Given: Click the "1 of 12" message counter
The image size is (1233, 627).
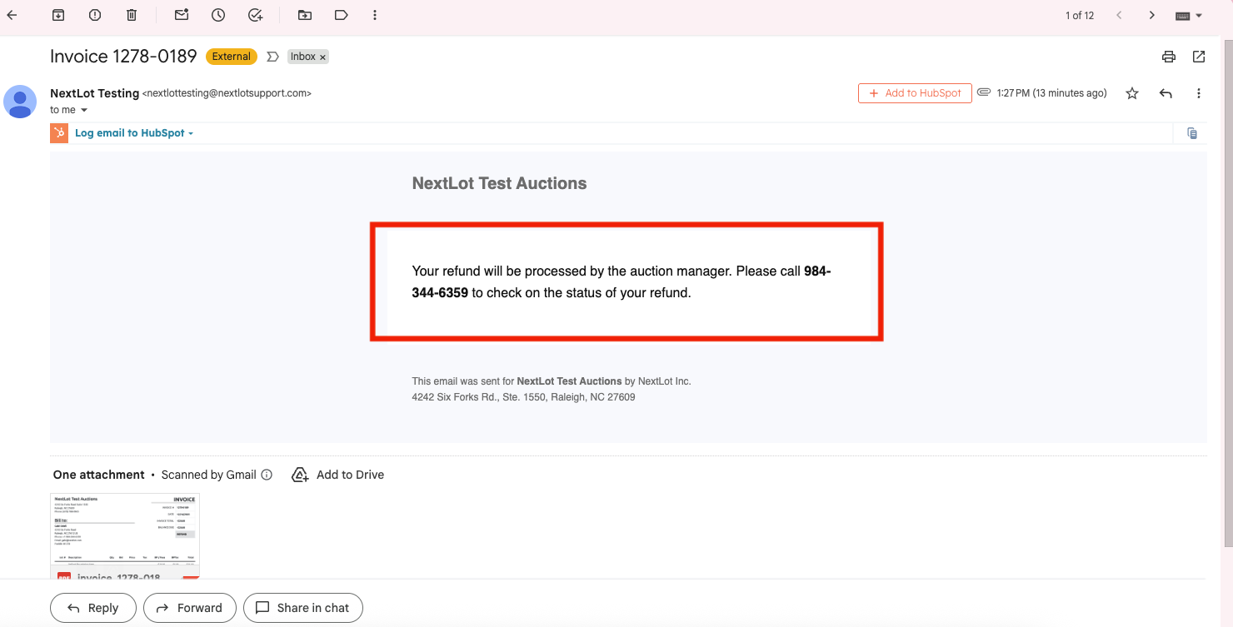Looking at the screenshot, I should click(x=1080, y=16).
